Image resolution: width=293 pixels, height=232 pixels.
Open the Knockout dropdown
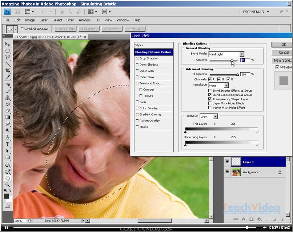pos(226,86)
